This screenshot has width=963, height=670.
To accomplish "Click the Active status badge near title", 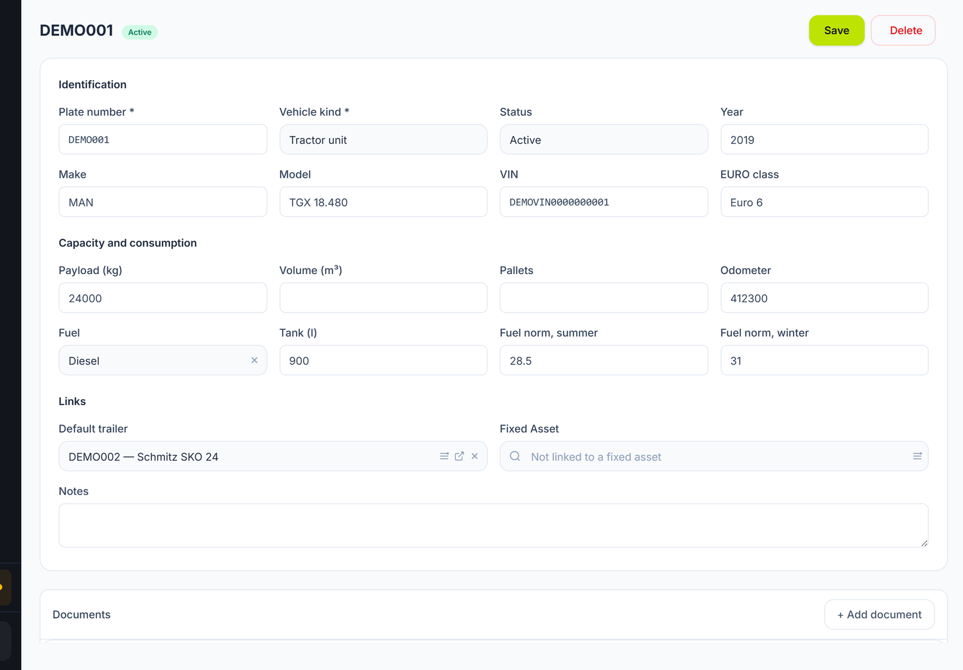I will (139, 32).
